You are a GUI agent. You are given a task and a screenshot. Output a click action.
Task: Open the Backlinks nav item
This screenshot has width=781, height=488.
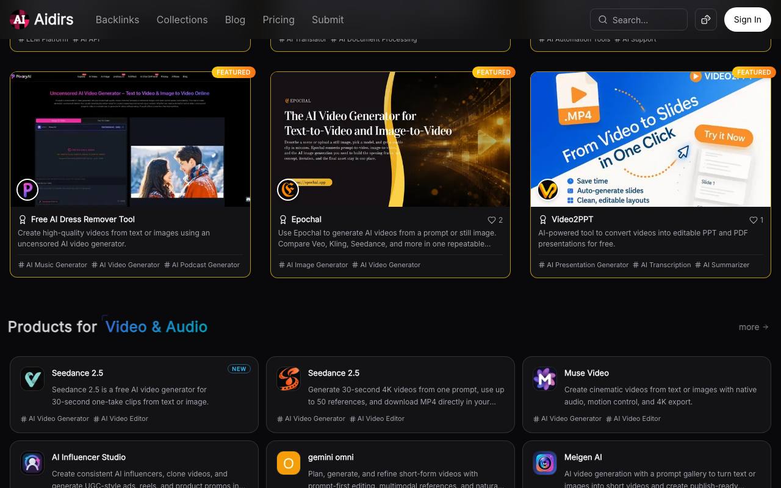(x=117, y=20)
